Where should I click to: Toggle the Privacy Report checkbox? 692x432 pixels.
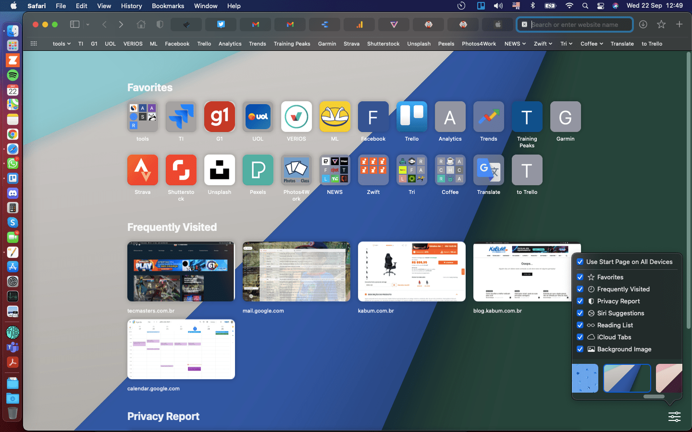point(580,301)
